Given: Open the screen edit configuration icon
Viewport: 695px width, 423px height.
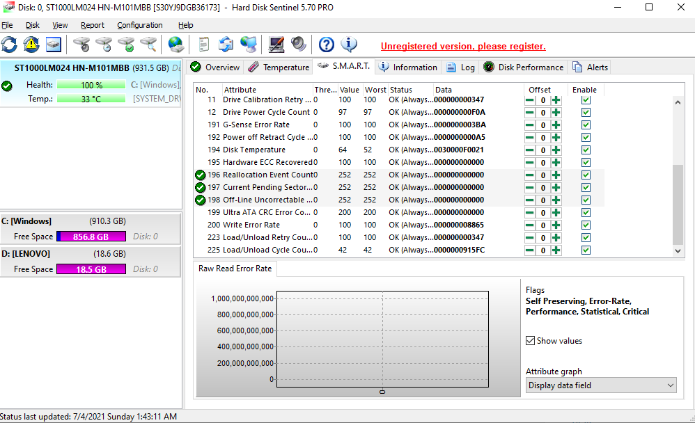Looking at the screenshot, I should tap(276, 45).
